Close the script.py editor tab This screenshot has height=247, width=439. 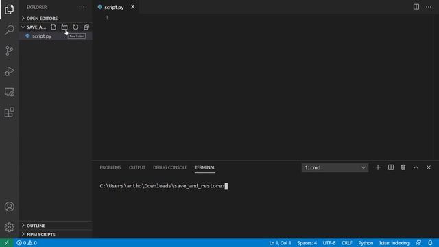click(x=132, y=7)
